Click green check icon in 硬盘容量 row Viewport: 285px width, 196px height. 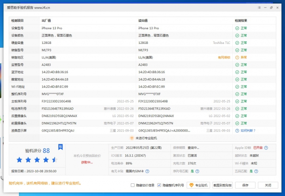tap(237, 43)
